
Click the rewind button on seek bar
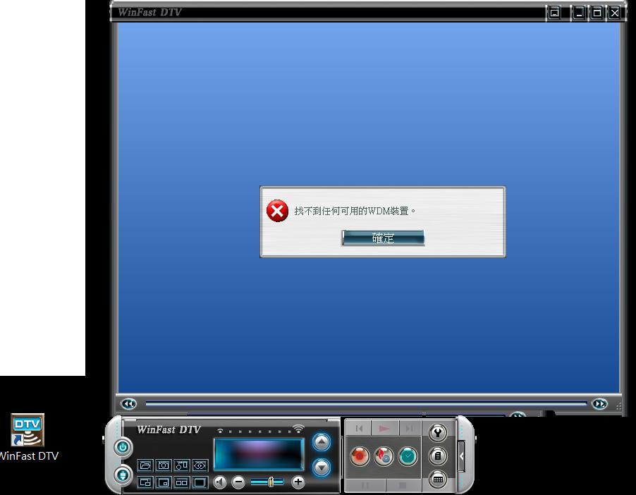click(128, 404)
